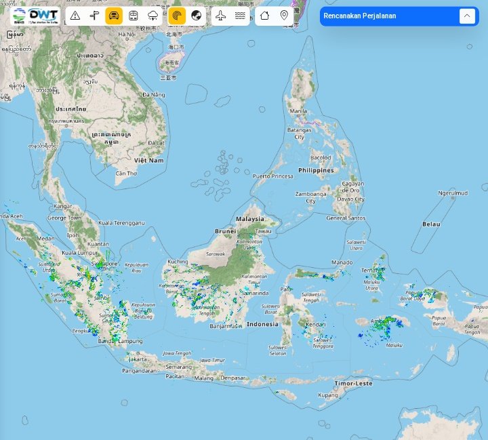Click the Malang city label
Viewport: 488px width, 440px height.
[x=204, y=378]
